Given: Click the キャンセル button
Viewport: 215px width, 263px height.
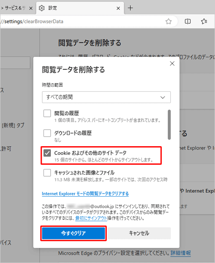Looking at the screenshot, I should point(139,233).
